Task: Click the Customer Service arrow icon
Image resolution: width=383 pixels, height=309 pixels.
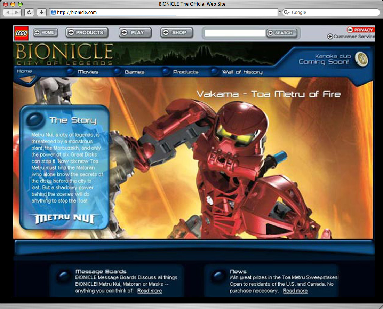Action: pyautogui.click(x=330, y=37)
